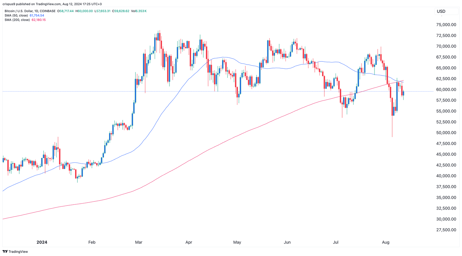The height and width of the screenshot is (256, 462).
Task: Click the 52,500.00 price axis label
Action: (x=446, y=122)
